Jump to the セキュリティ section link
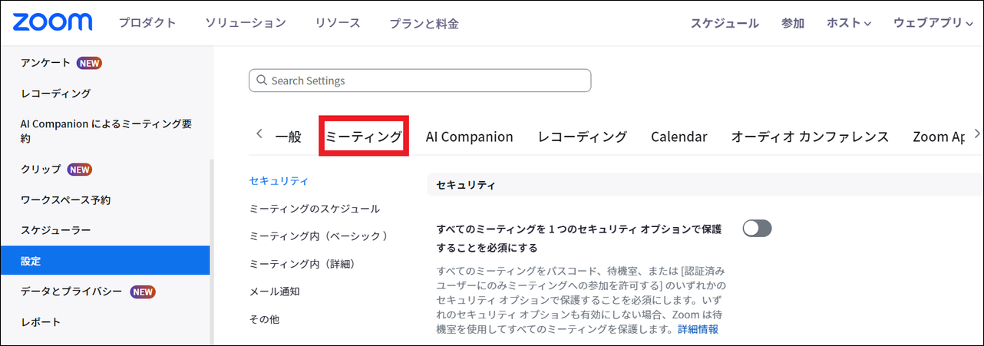The width and height of the screenshot is (984, 346). (279, 181)
